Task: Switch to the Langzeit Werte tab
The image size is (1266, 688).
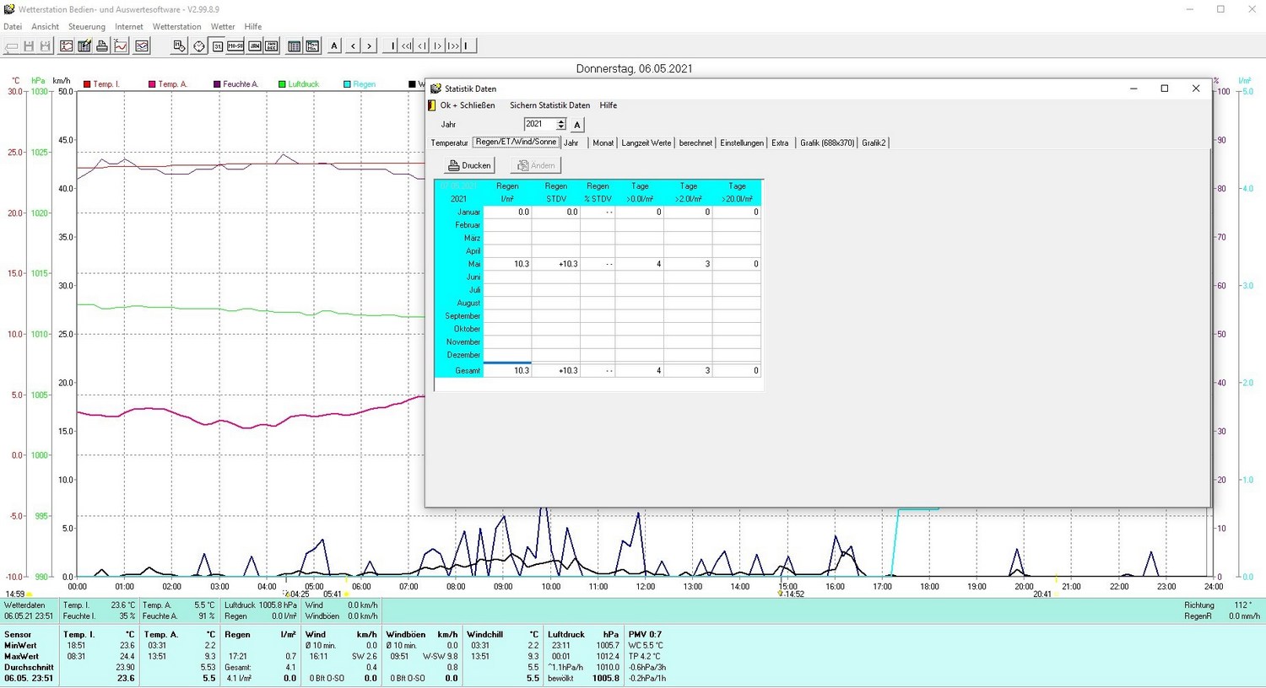Action: point(646,143)
